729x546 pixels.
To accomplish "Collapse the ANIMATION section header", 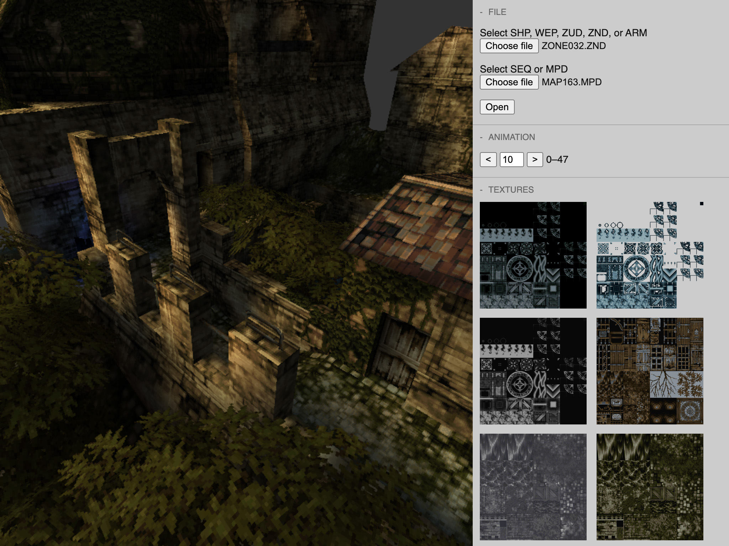I will [x=511, y=137].
